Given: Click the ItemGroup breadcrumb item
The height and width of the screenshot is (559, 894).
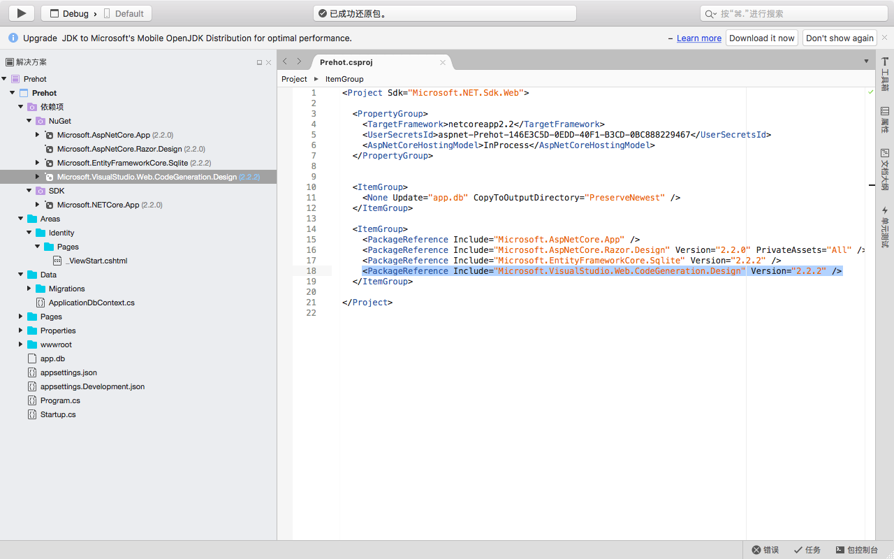Looking at the screenshot, I should [344, 79].
